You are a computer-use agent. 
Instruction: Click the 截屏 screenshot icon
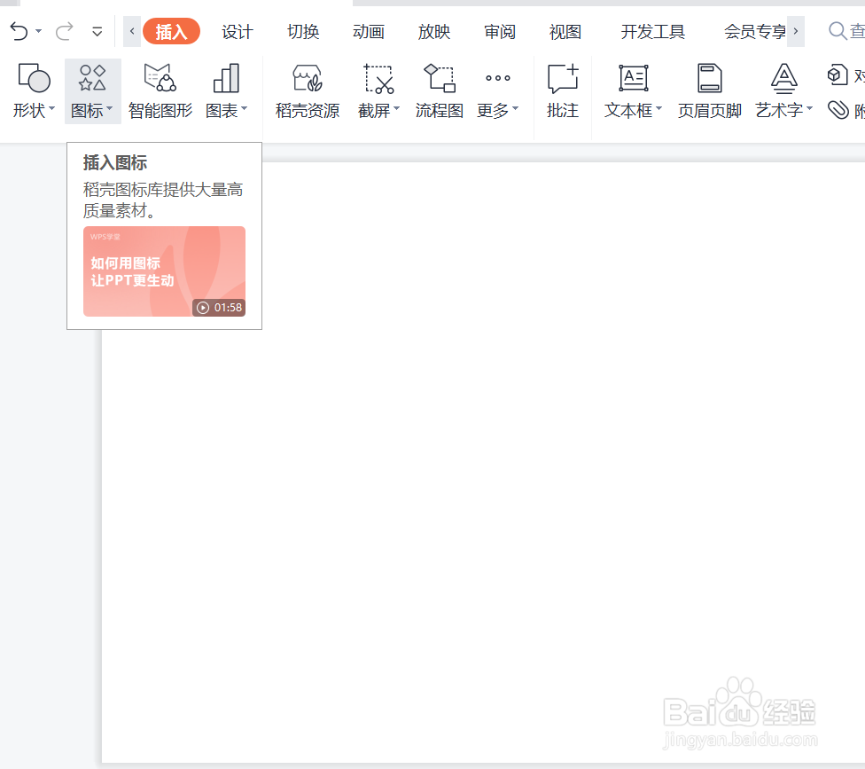click(x=378, y=78)
